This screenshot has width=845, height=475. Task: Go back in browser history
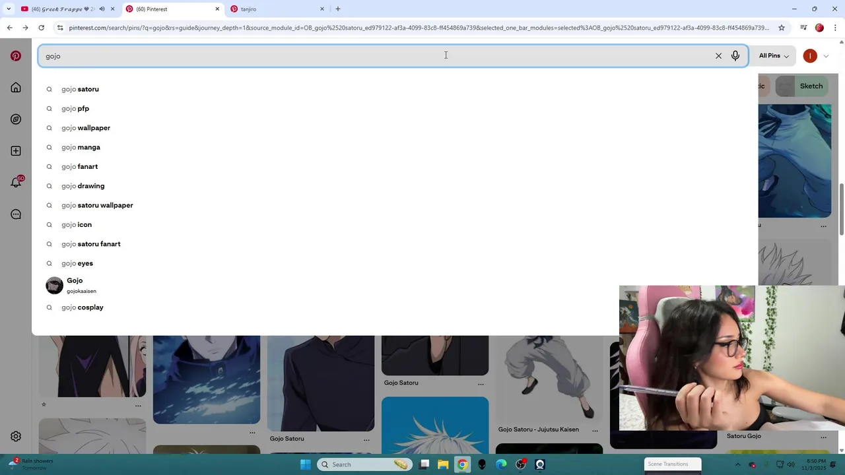click(x=9, y=28)
